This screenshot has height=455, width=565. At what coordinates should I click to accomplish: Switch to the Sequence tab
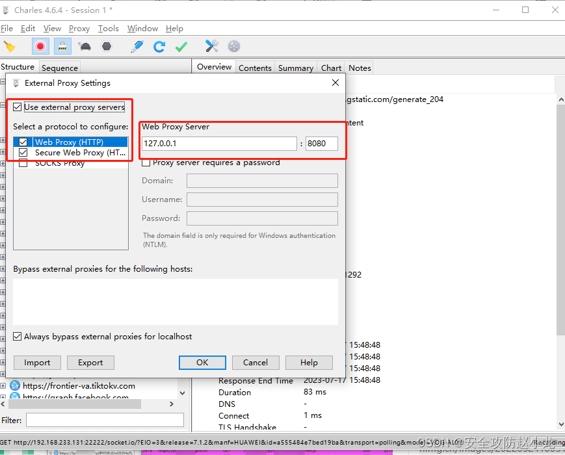[59, 68]
